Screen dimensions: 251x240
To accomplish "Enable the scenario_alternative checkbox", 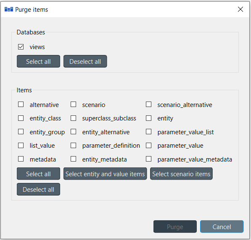I will [x=148, y=104].
